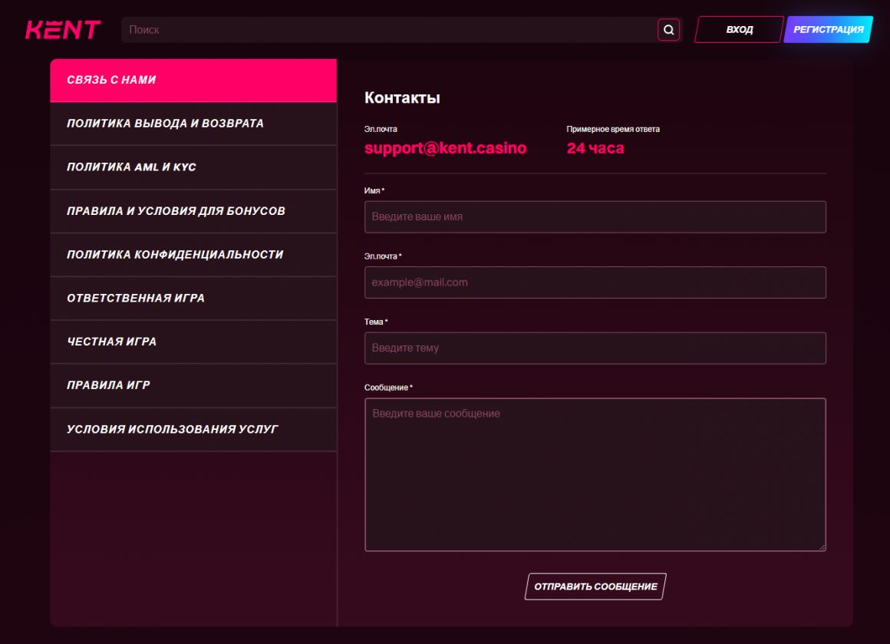Screen dimensions: 890x644
Task: Select the СВЯЗЬ С НАМИ tab
Action: (193, 80)
